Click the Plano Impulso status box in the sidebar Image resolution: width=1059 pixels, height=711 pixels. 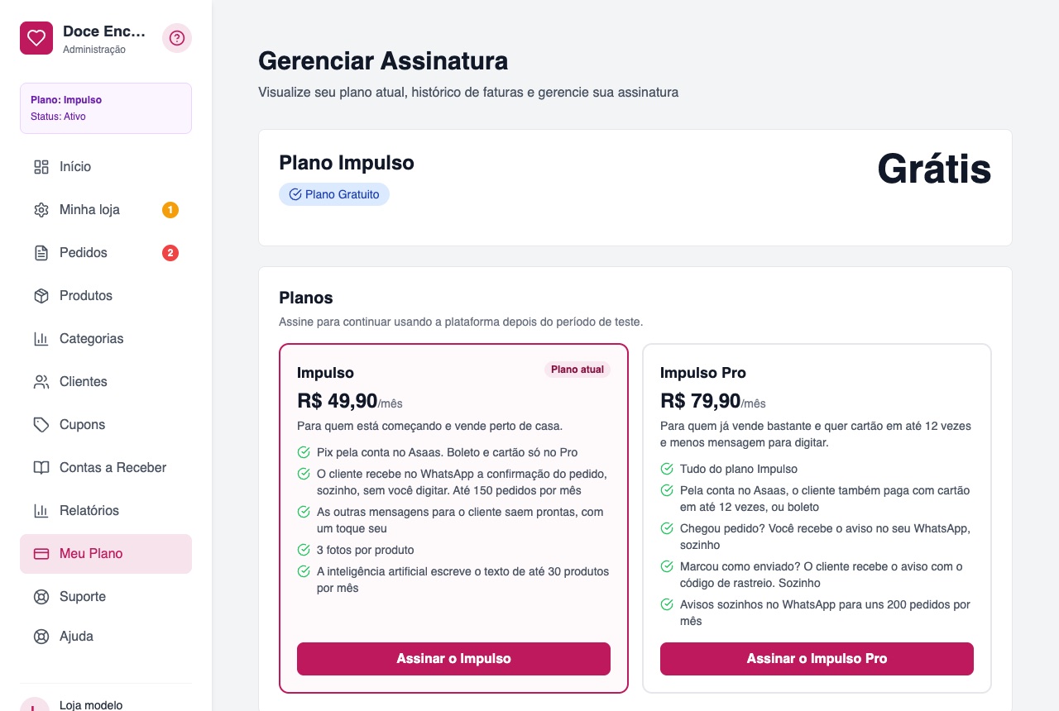tap(106, 108)
